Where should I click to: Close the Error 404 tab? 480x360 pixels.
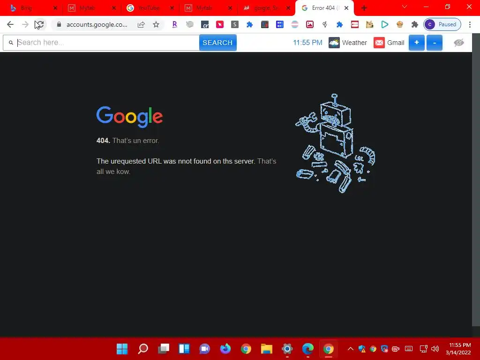[x=346, y=8]
